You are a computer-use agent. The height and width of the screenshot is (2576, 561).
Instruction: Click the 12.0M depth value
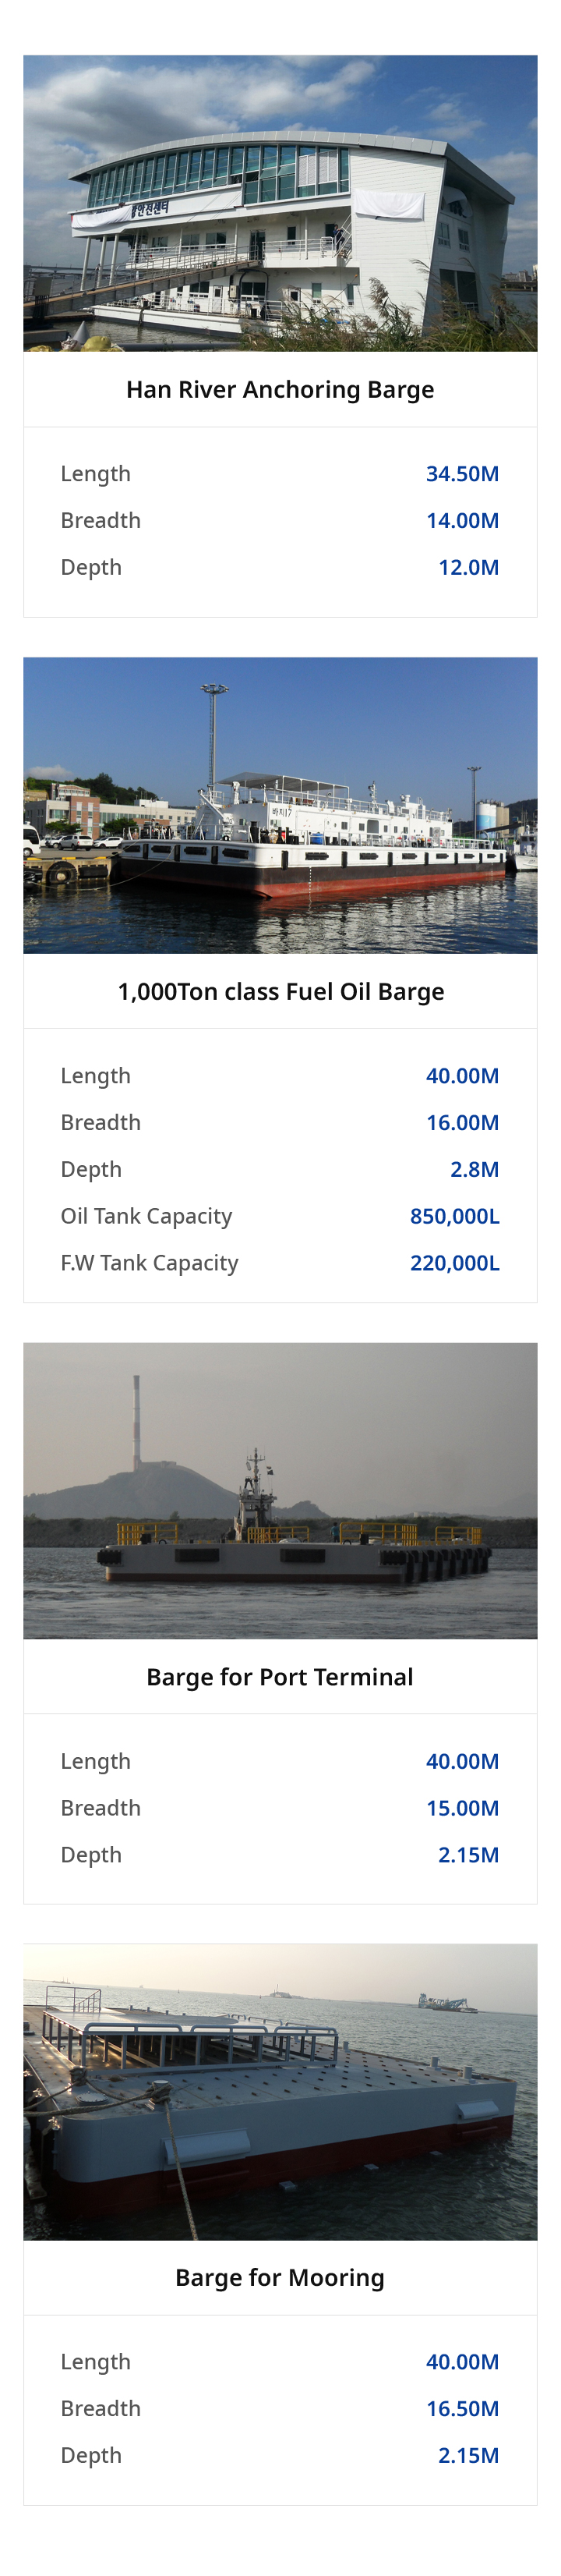tap(468, 567)
